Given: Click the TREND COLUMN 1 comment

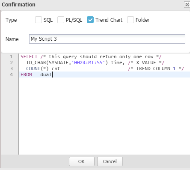Looking at the screenshot, I should pos(156,69).
